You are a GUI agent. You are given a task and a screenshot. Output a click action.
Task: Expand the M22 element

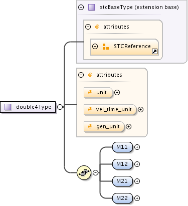[x=137, y=198]
